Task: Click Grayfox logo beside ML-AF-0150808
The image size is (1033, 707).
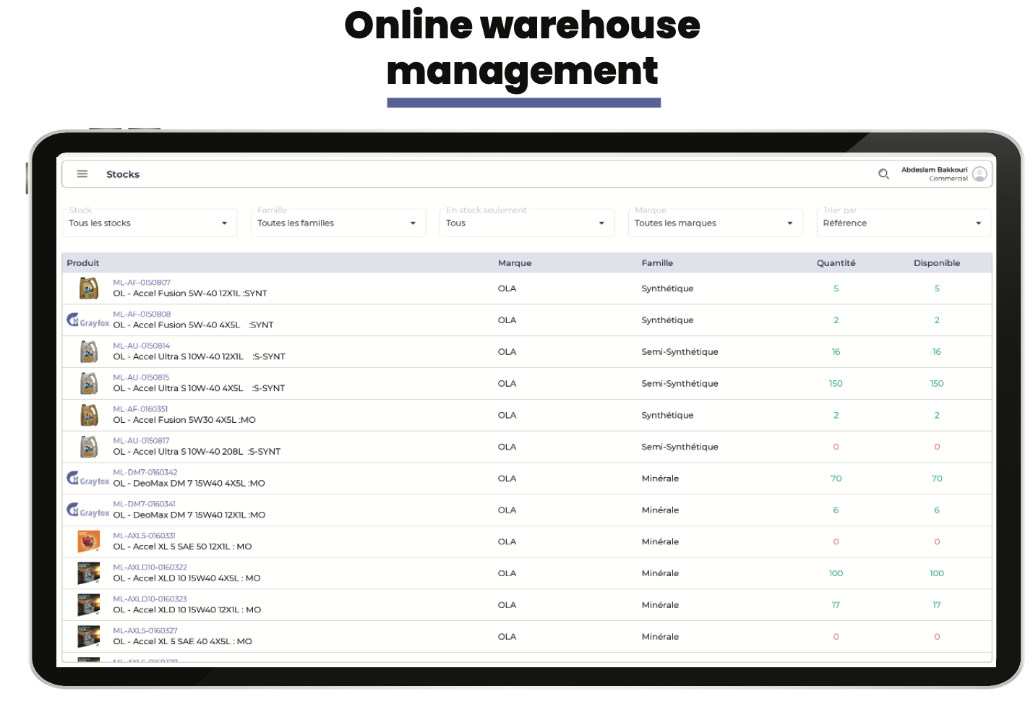Action: 88,320
